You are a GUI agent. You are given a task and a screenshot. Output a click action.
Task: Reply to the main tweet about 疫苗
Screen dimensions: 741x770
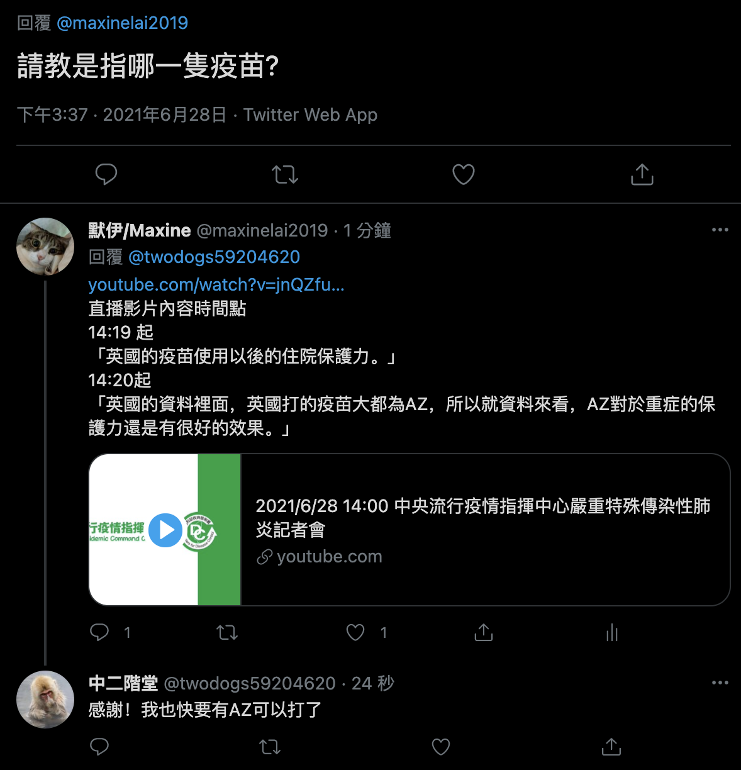106,174
